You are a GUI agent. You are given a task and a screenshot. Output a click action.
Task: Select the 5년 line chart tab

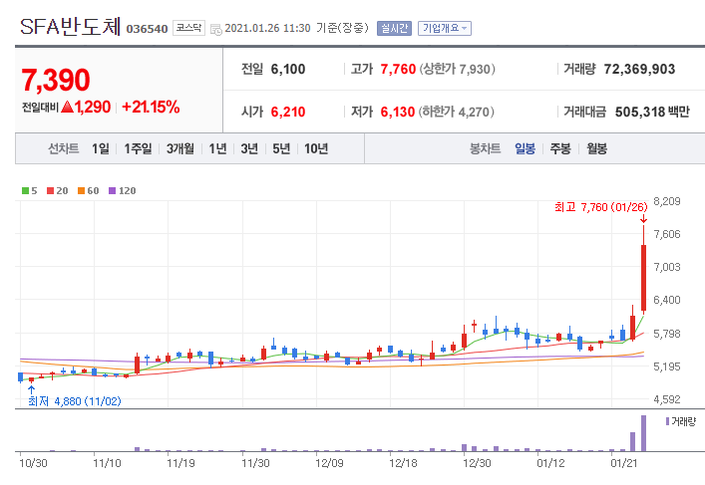point(281,148)
